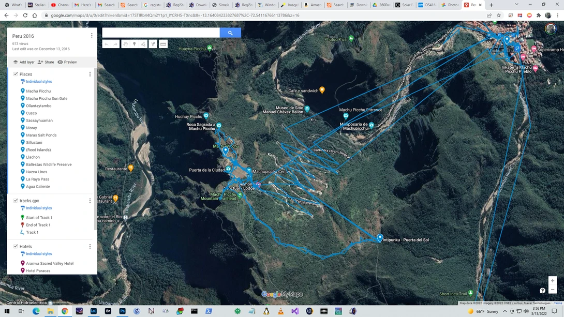
Task: Click the map search magnifier button
Action: pos(230,33)
